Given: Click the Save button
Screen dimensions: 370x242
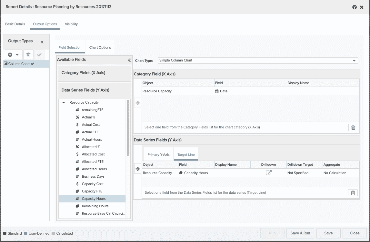Looking at the screenshot, I should click(x=328, y=233).
